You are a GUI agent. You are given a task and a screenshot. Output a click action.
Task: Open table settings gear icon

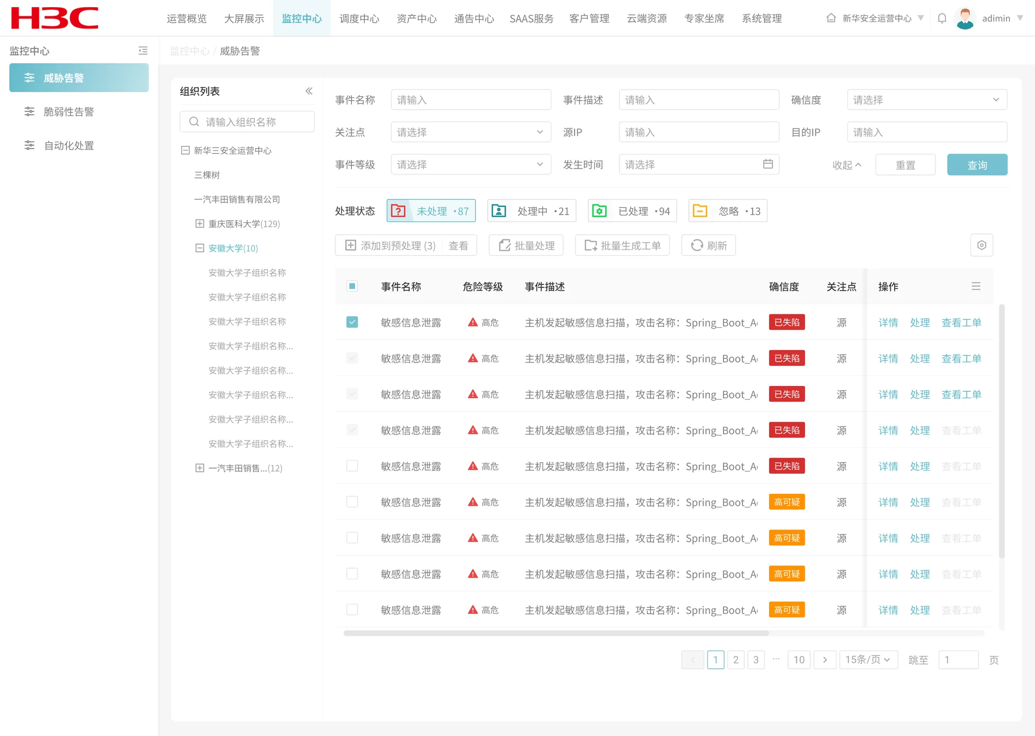point(982,245)
